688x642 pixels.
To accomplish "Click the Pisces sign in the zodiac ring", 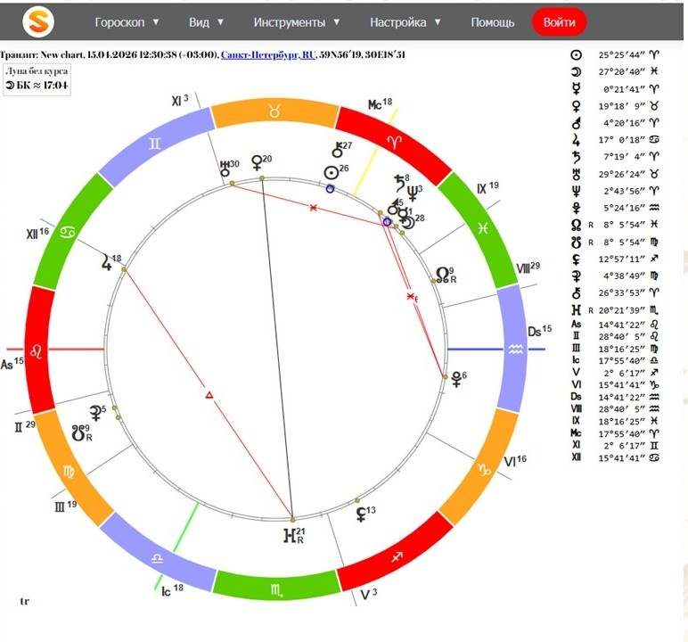I will click(x=483, y=228).
